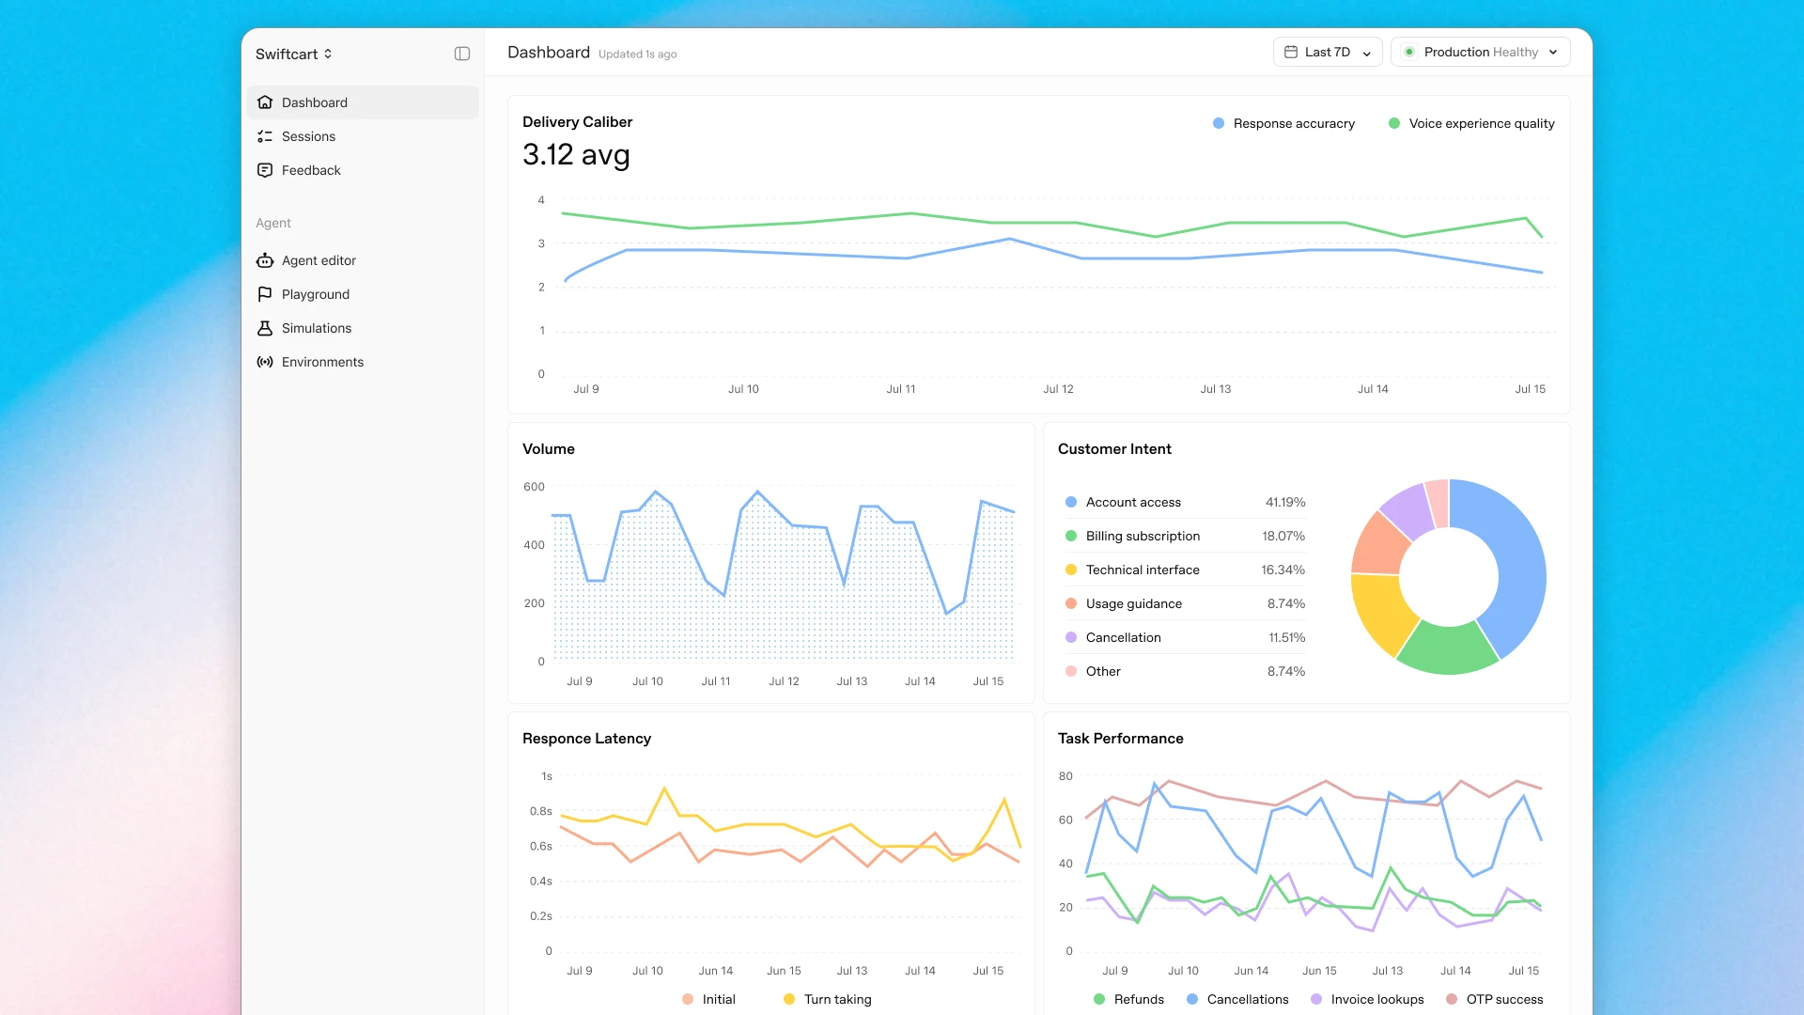Open Environments from sidebar

(363, 362)
